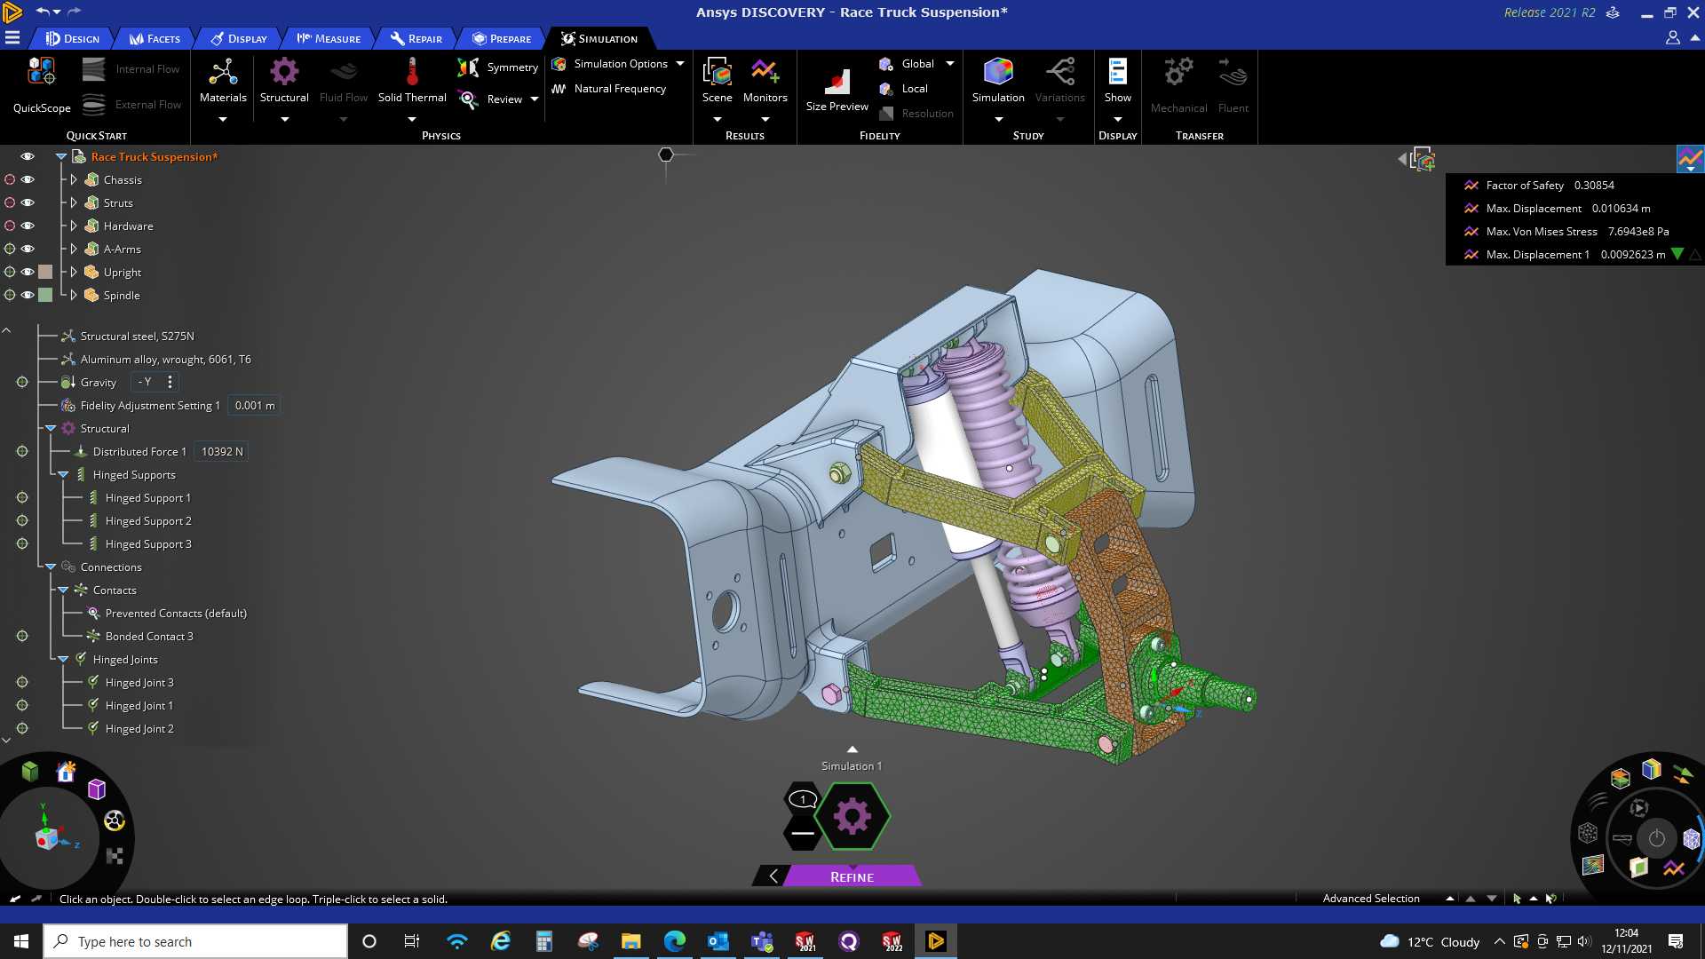The image size is (1705, 959).
Task: Click the Natural Frequency option
Action: pyautogui.click(x=609, y=89)
